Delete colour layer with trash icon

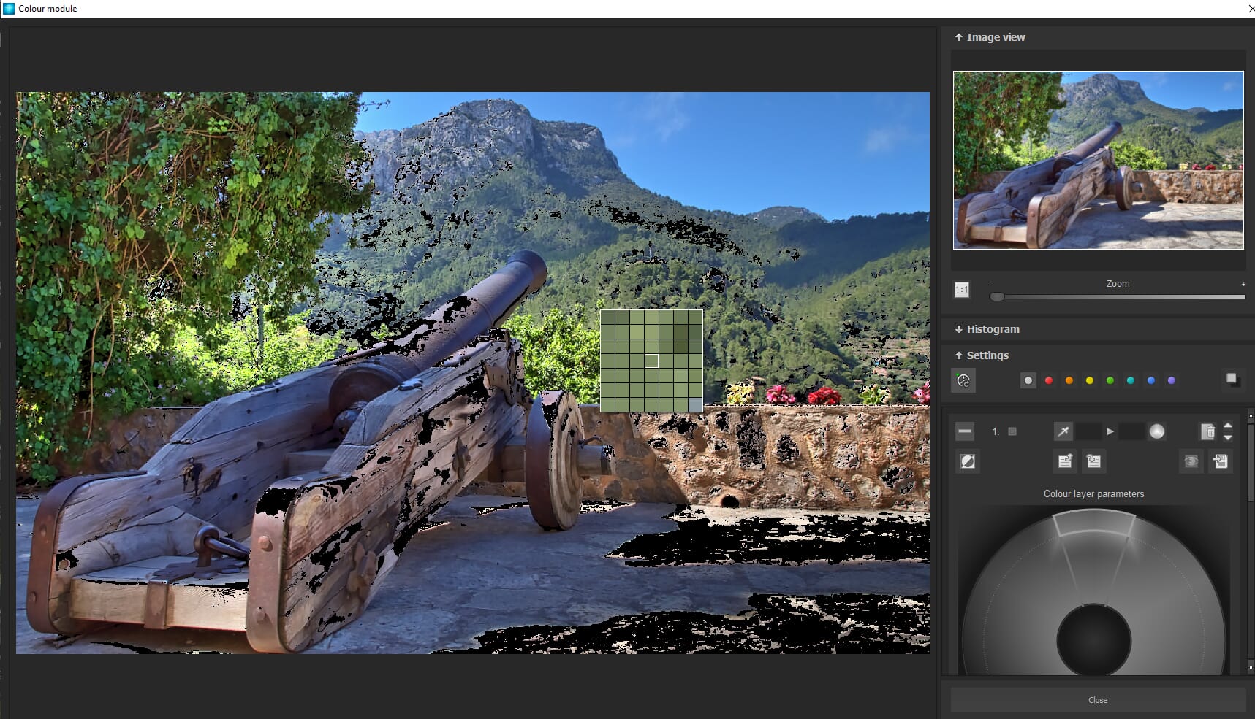tap(1208, 431)
